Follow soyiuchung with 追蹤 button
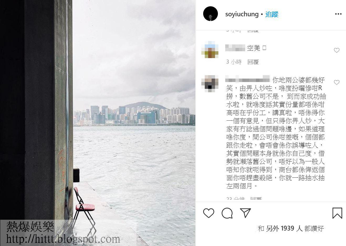This screenshot has height=246, width=346. [x=272, y=14]
